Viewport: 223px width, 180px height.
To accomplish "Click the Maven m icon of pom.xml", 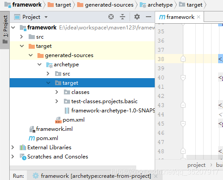I will click(x=32, y=138).
